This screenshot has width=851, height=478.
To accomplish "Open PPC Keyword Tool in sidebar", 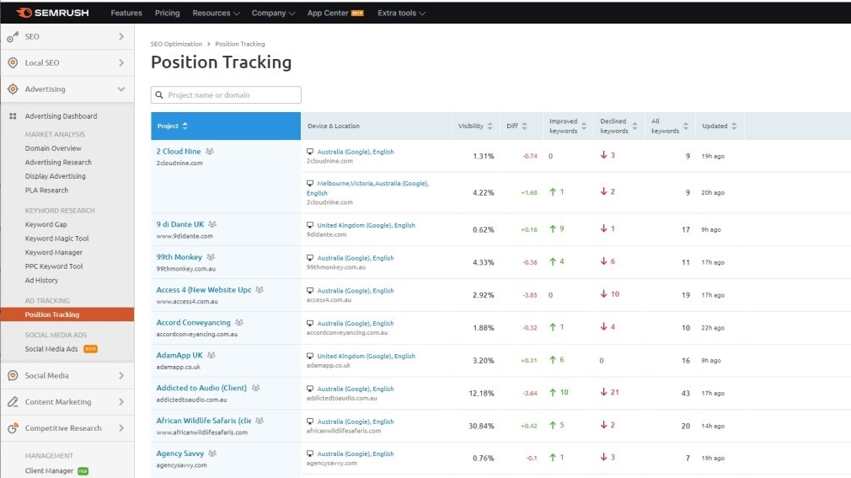I will point(54,266).
